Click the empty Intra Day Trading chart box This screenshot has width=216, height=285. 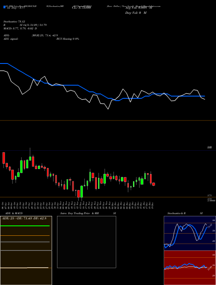pyautogui.click(x=86, y=242)
